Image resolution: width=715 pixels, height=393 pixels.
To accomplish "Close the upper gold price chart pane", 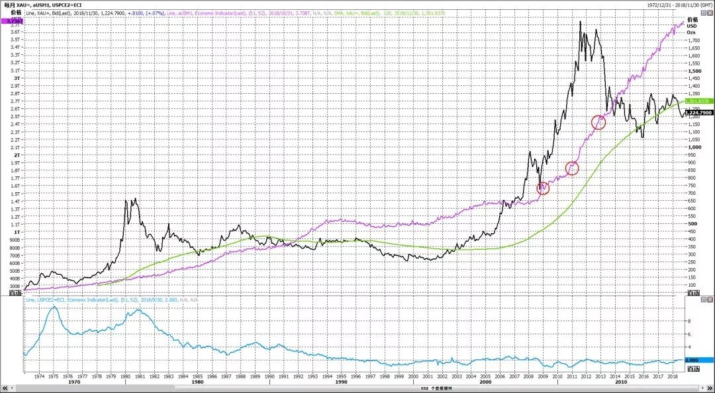I will pos(710,14).
